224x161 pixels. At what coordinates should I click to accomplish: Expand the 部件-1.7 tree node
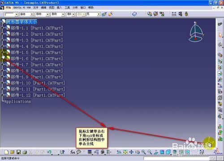pos(2,64)
